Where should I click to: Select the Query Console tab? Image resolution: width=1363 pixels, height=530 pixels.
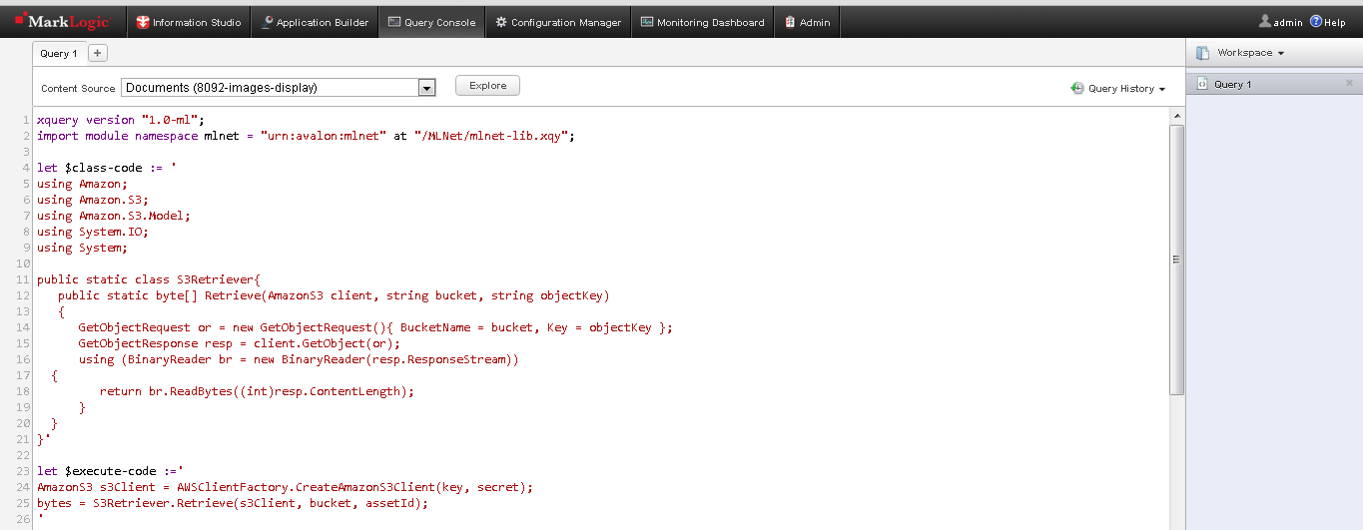[431, 22]
